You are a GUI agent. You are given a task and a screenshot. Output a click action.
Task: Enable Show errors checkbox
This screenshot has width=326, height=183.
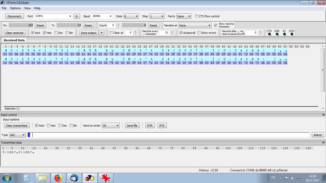pyautogui.click(x=199, y=33)
